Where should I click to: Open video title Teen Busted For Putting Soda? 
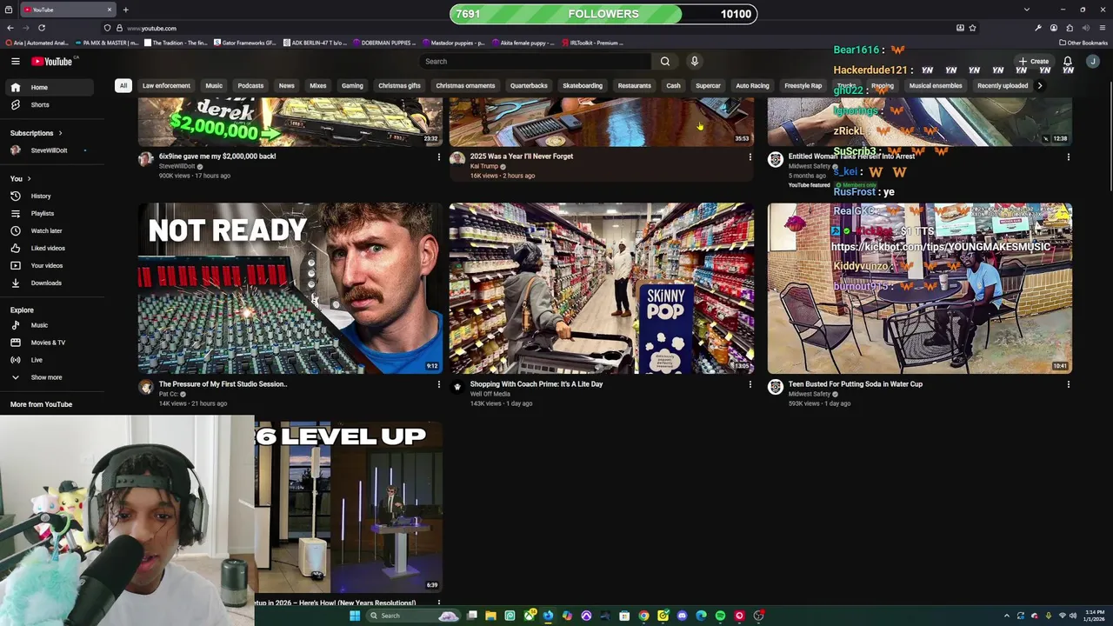(856, 384)
